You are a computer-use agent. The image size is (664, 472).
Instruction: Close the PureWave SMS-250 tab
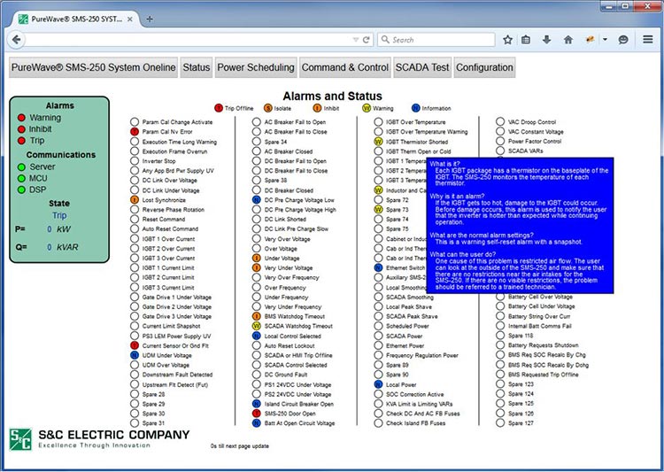[130, 19]
